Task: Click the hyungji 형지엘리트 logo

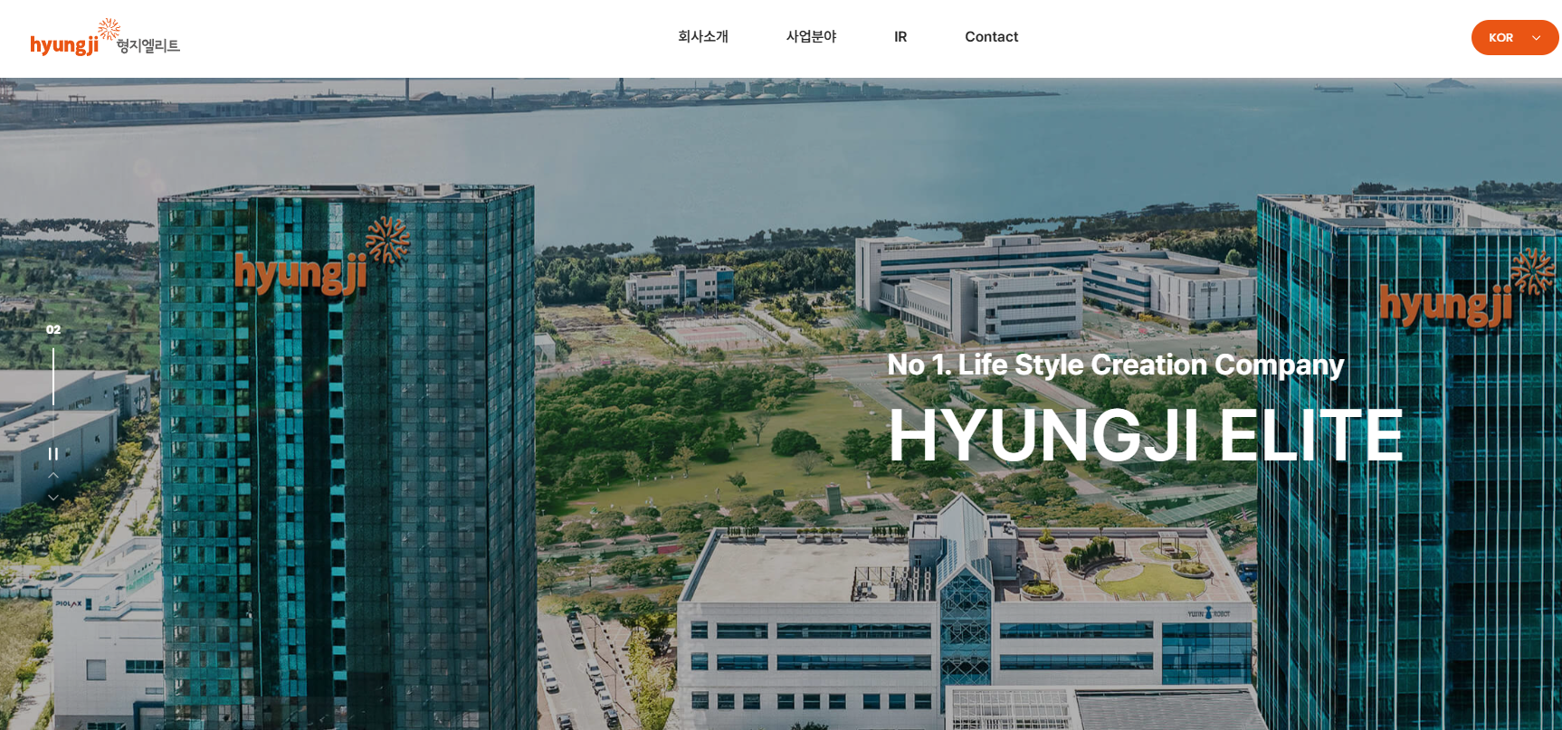Action: click(105, 38)
